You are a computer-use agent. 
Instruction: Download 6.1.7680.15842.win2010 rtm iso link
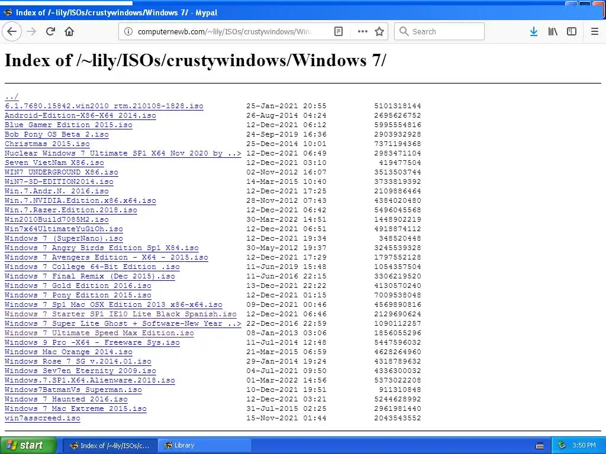104,106
